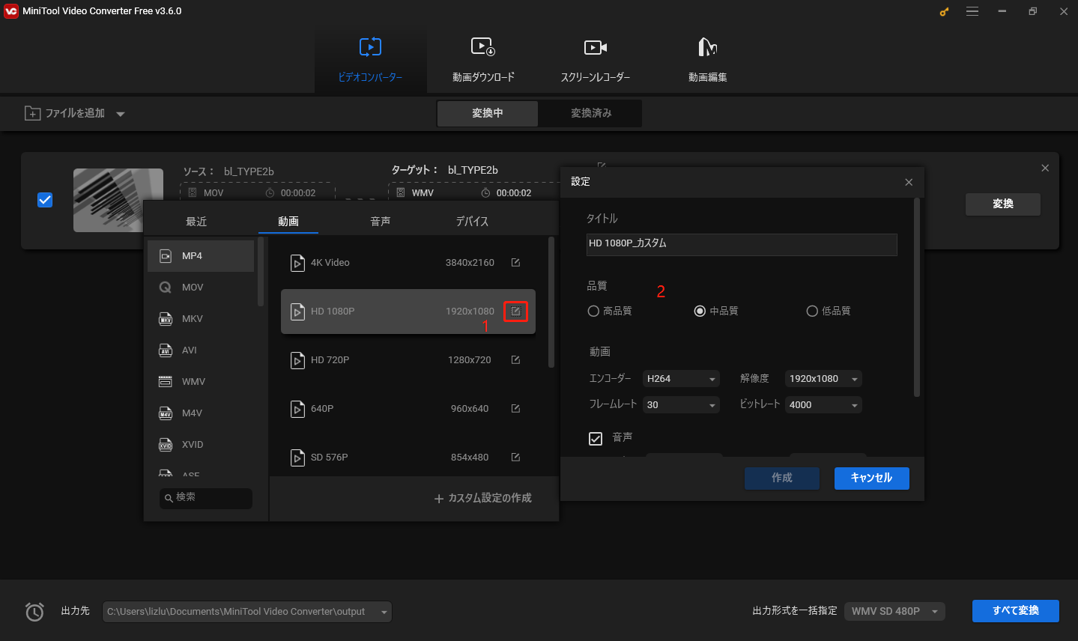Open the frame rate 30 dropdown
1078x641 pixels.
tap(682, 405)
